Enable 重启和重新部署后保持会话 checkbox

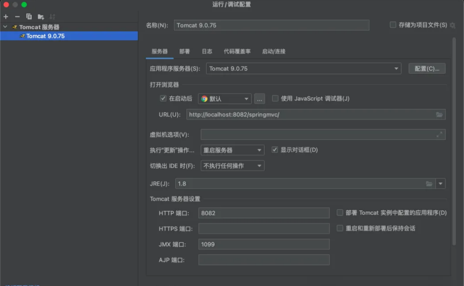340,228
